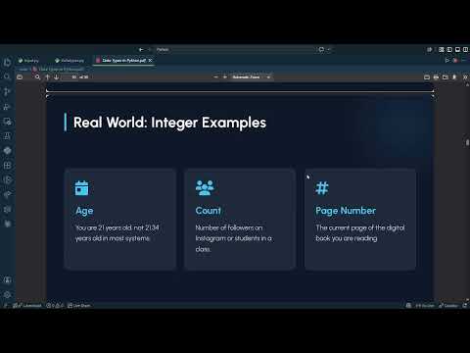This screenshot has height=353, width=470.
Task: Expand the chat dropdown arrow in title bar
Action: (x=329, y=49)
